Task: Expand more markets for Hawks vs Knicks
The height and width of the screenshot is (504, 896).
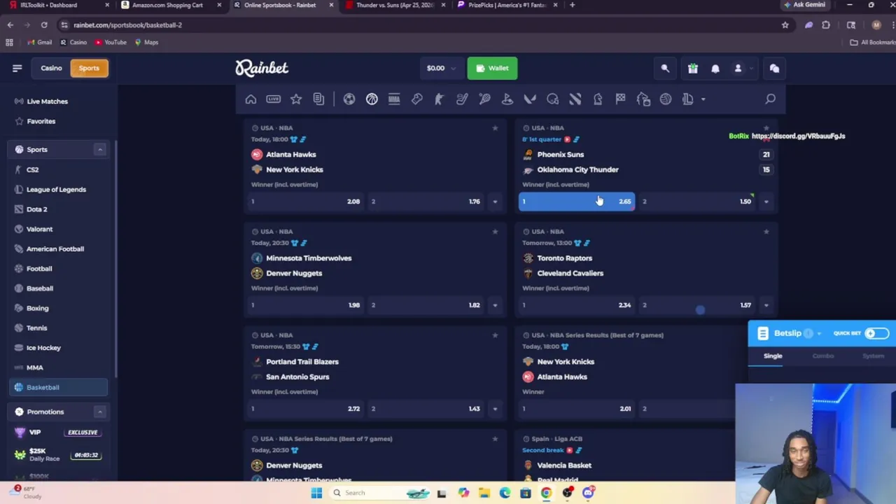Action: pyautogui.click(x=495, y=202)
